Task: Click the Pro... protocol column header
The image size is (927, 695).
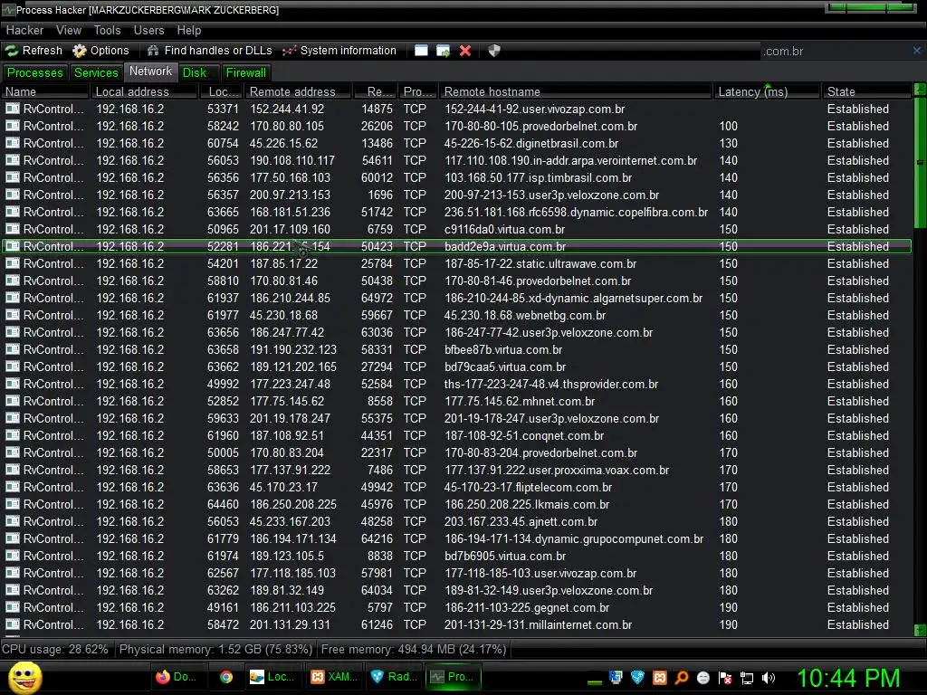Action: click(x=418, y=91)
